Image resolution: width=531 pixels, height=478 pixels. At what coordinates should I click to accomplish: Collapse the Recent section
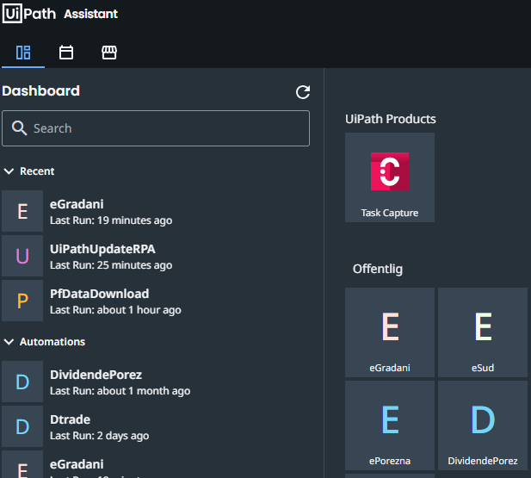(9, 171)
